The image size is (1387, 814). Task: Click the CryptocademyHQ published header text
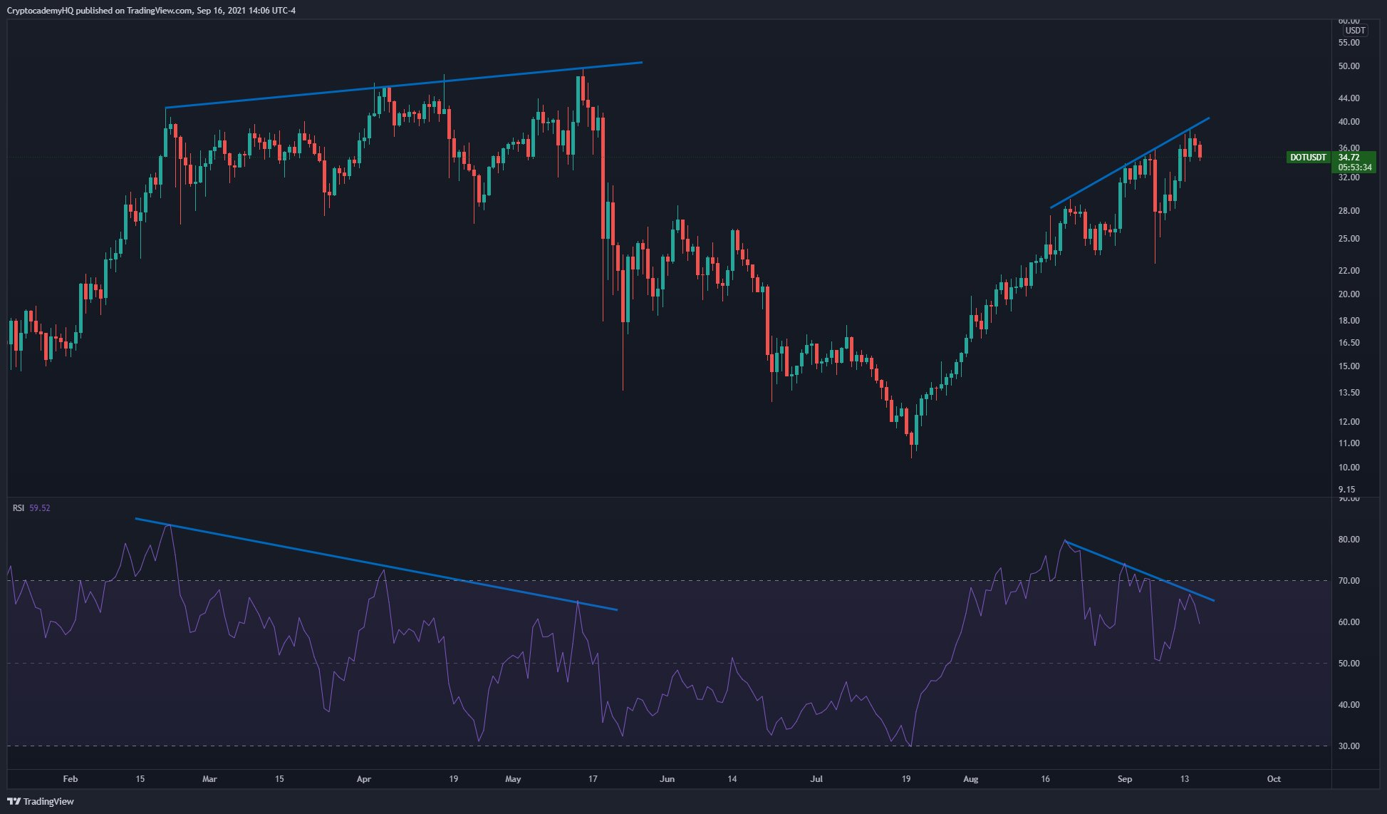150,10
